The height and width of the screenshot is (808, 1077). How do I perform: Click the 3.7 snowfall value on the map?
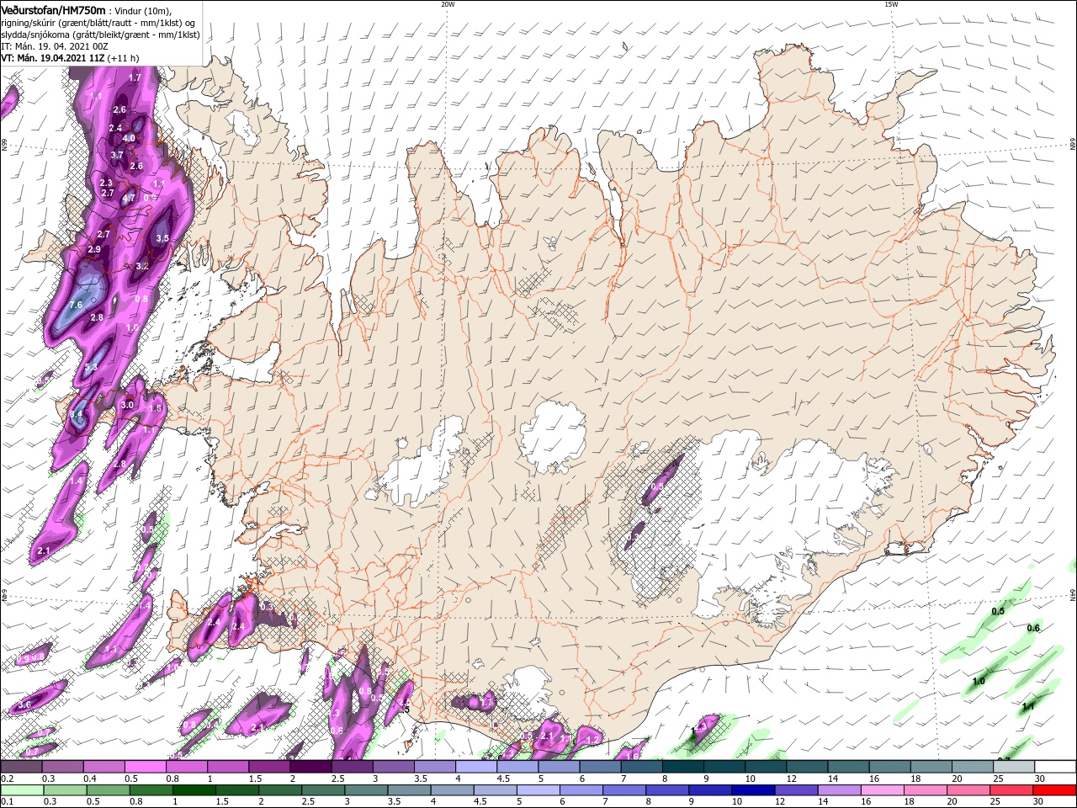pyautogui.click(x=117, y=155)
